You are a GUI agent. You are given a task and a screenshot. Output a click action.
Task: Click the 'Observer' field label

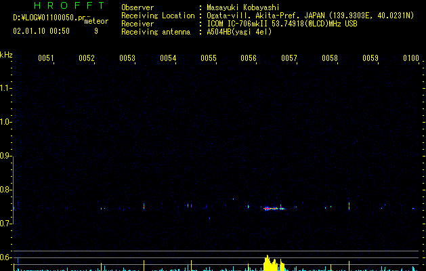point(137,7)
